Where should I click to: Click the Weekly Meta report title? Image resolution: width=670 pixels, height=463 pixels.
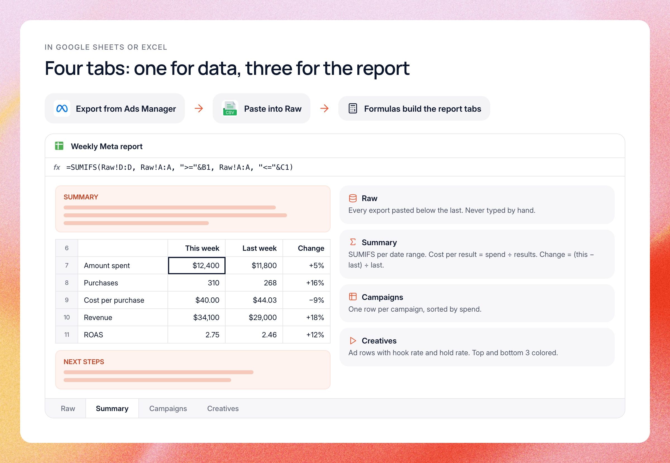106,146
